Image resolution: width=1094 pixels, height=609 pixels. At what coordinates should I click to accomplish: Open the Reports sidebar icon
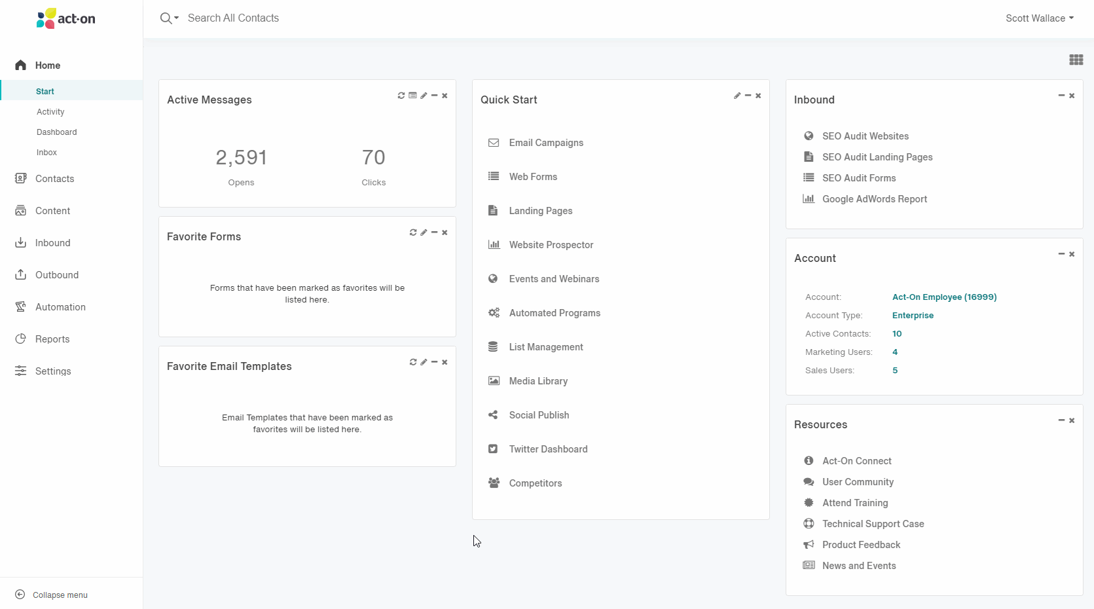pyautogui.click(x=21, y=339)
